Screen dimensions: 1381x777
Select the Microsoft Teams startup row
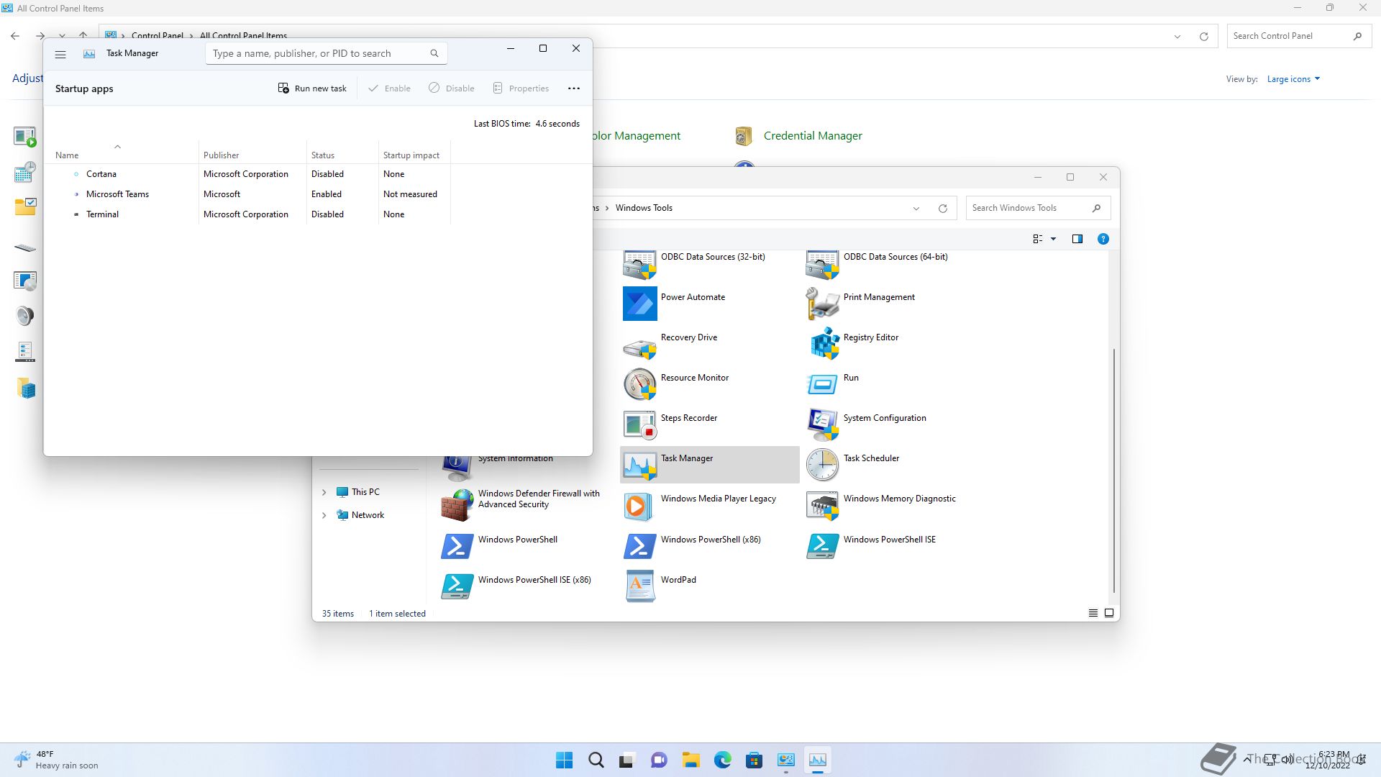[247, 194]
